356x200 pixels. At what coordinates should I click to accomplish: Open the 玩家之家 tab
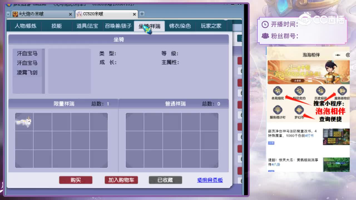[x=211, y=26]
